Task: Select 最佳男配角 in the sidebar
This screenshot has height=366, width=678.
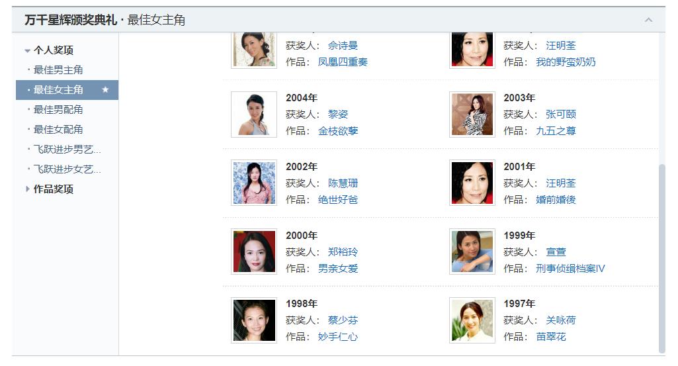Action: coord(58,109)
